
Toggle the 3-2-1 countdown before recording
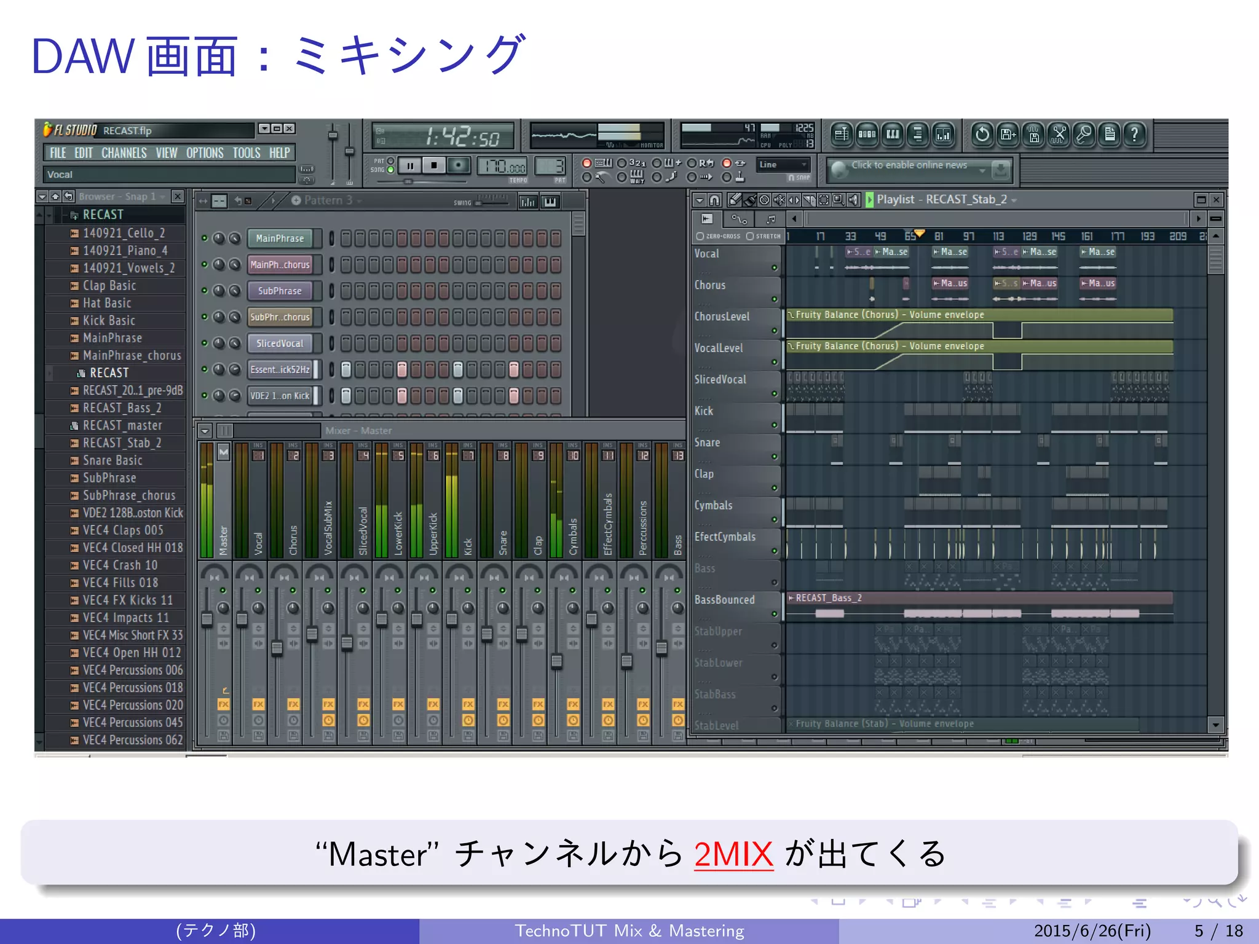click(x=622, y=163)
